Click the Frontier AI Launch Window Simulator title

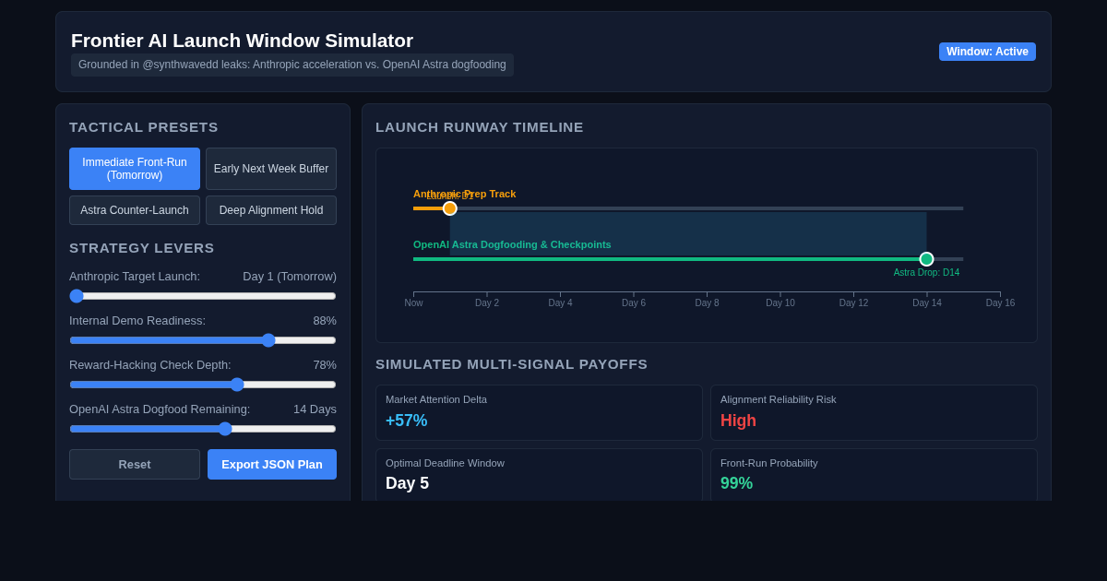coord(242,41)
